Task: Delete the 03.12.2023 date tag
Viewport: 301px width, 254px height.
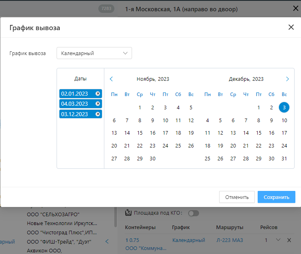Action: (x=98, y=114)
